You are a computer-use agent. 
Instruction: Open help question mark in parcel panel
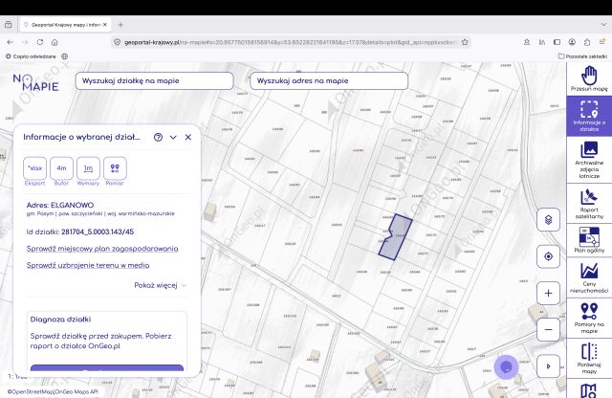(x=158, y=137)
